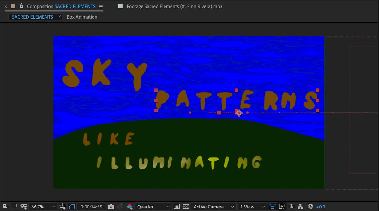379x211 pixels.
Task: Open the Composition Flowchart icon
Action: [x=301, y=207]
